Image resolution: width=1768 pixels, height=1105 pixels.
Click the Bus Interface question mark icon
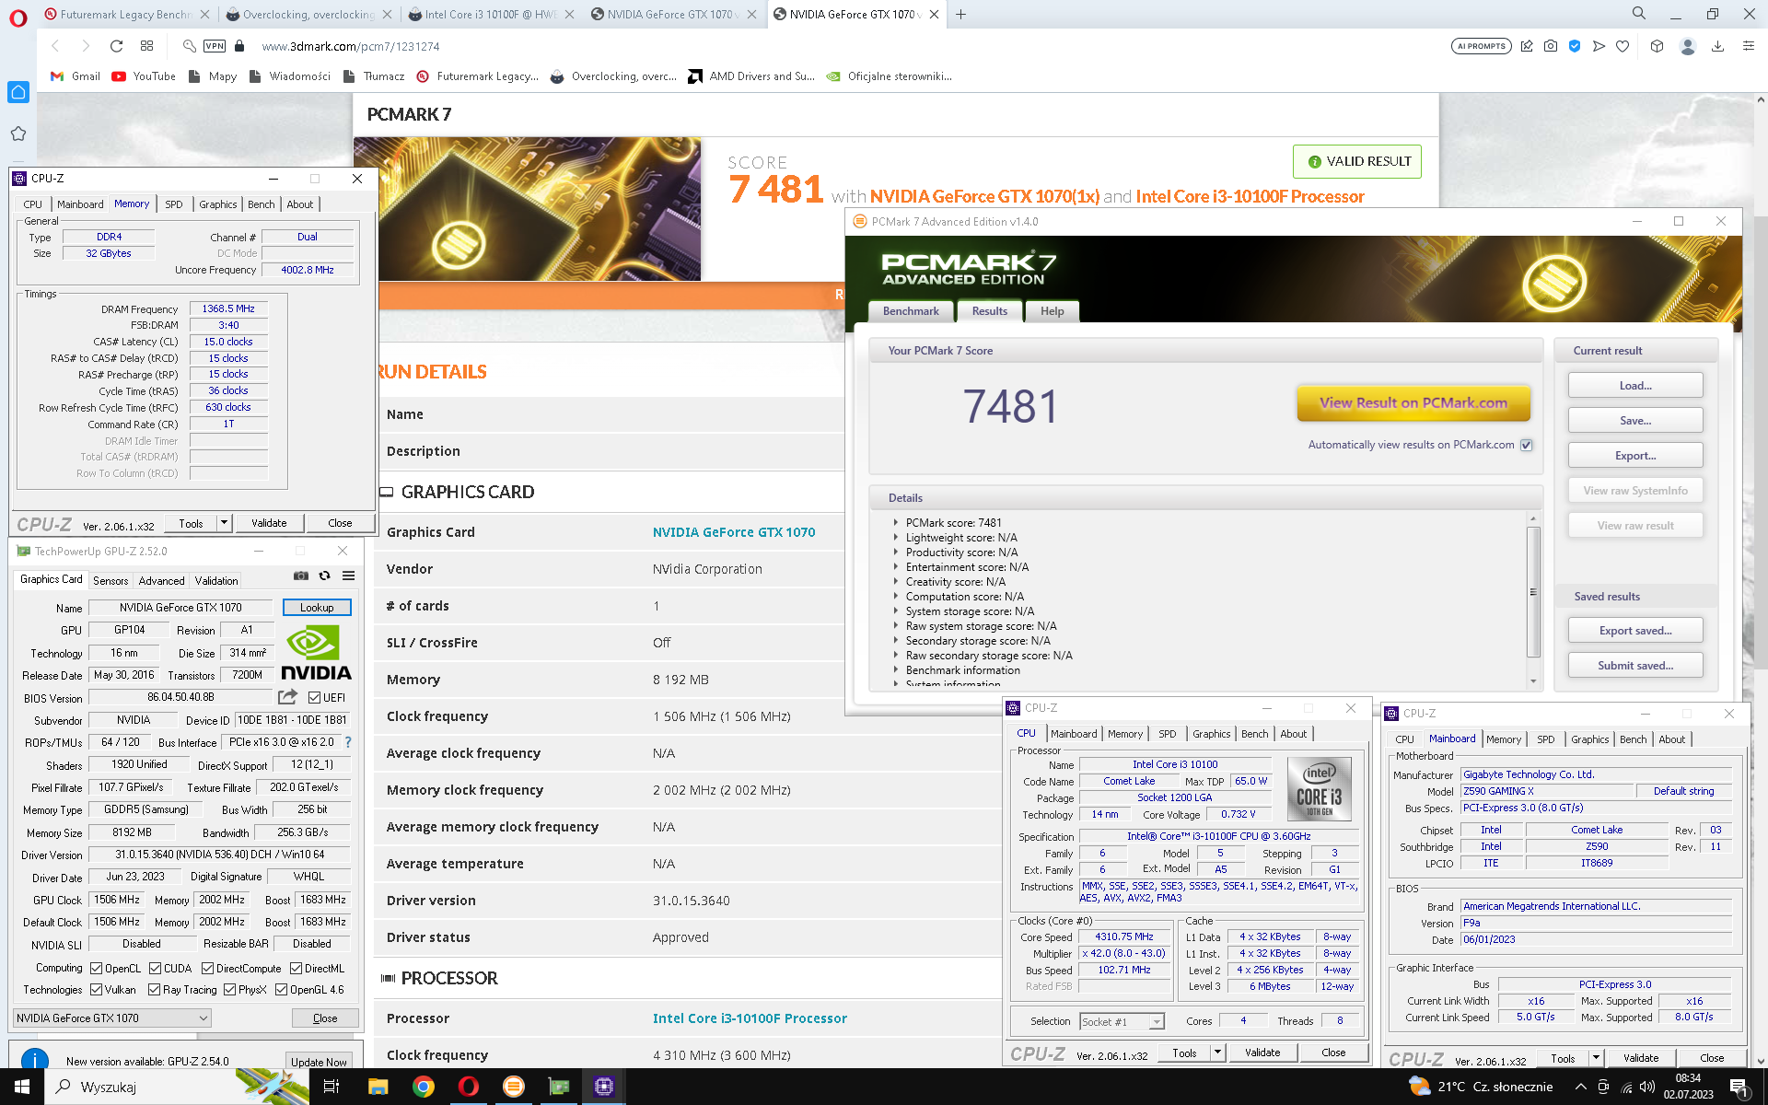(348, 742)
